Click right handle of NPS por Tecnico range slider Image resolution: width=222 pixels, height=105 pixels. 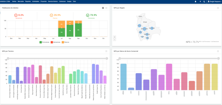point(107,58)
